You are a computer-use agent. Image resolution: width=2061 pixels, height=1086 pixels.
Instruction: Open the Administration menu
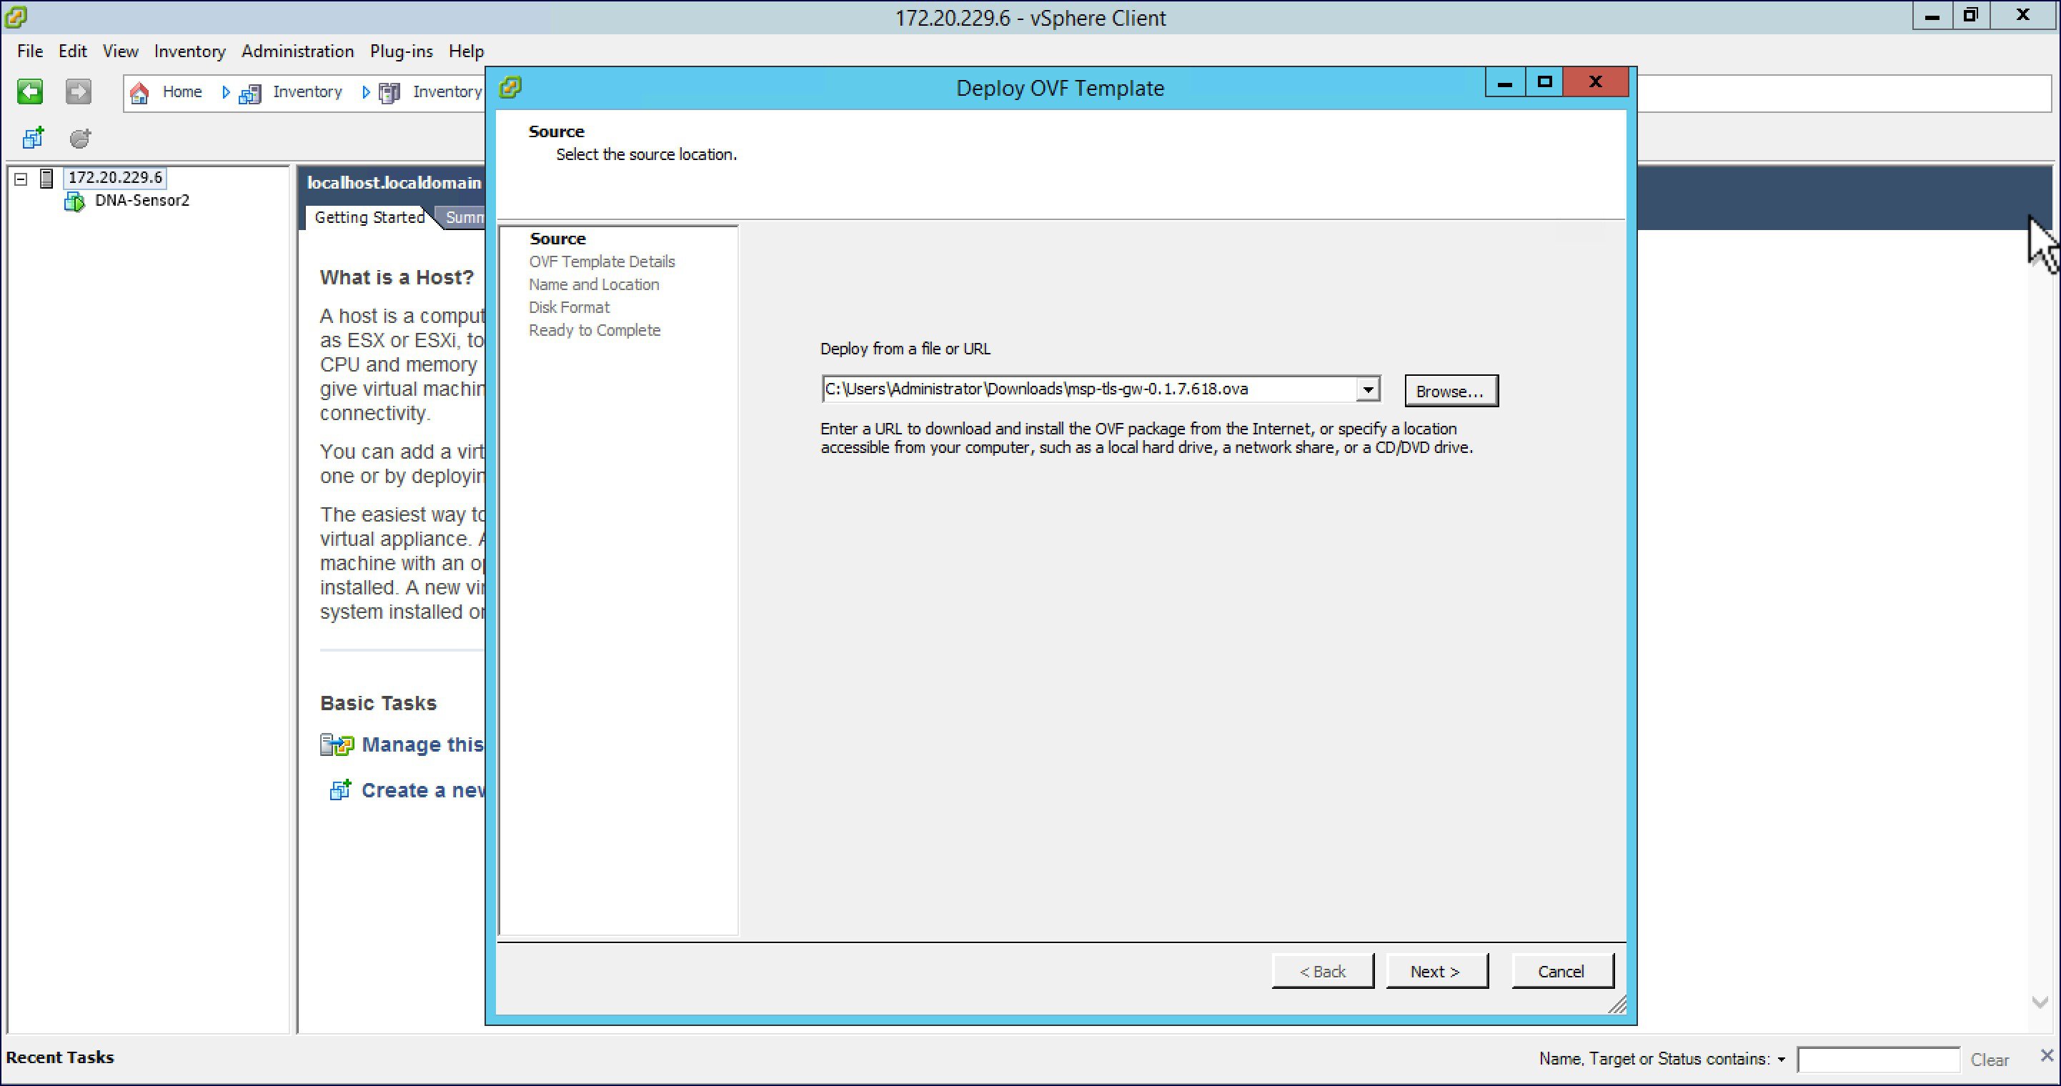point(297,51)
